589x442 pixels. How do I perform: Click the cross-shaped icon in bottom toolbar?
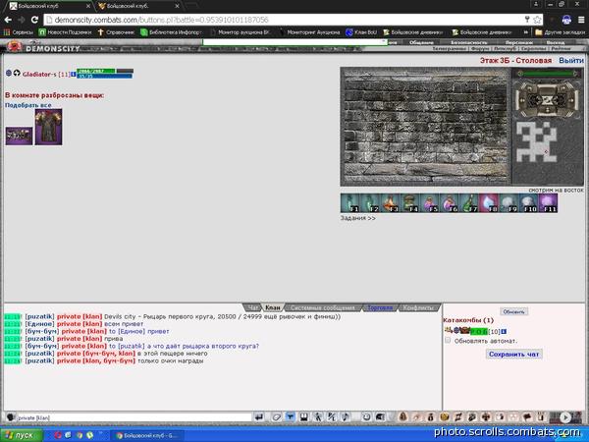click(486, 416)
